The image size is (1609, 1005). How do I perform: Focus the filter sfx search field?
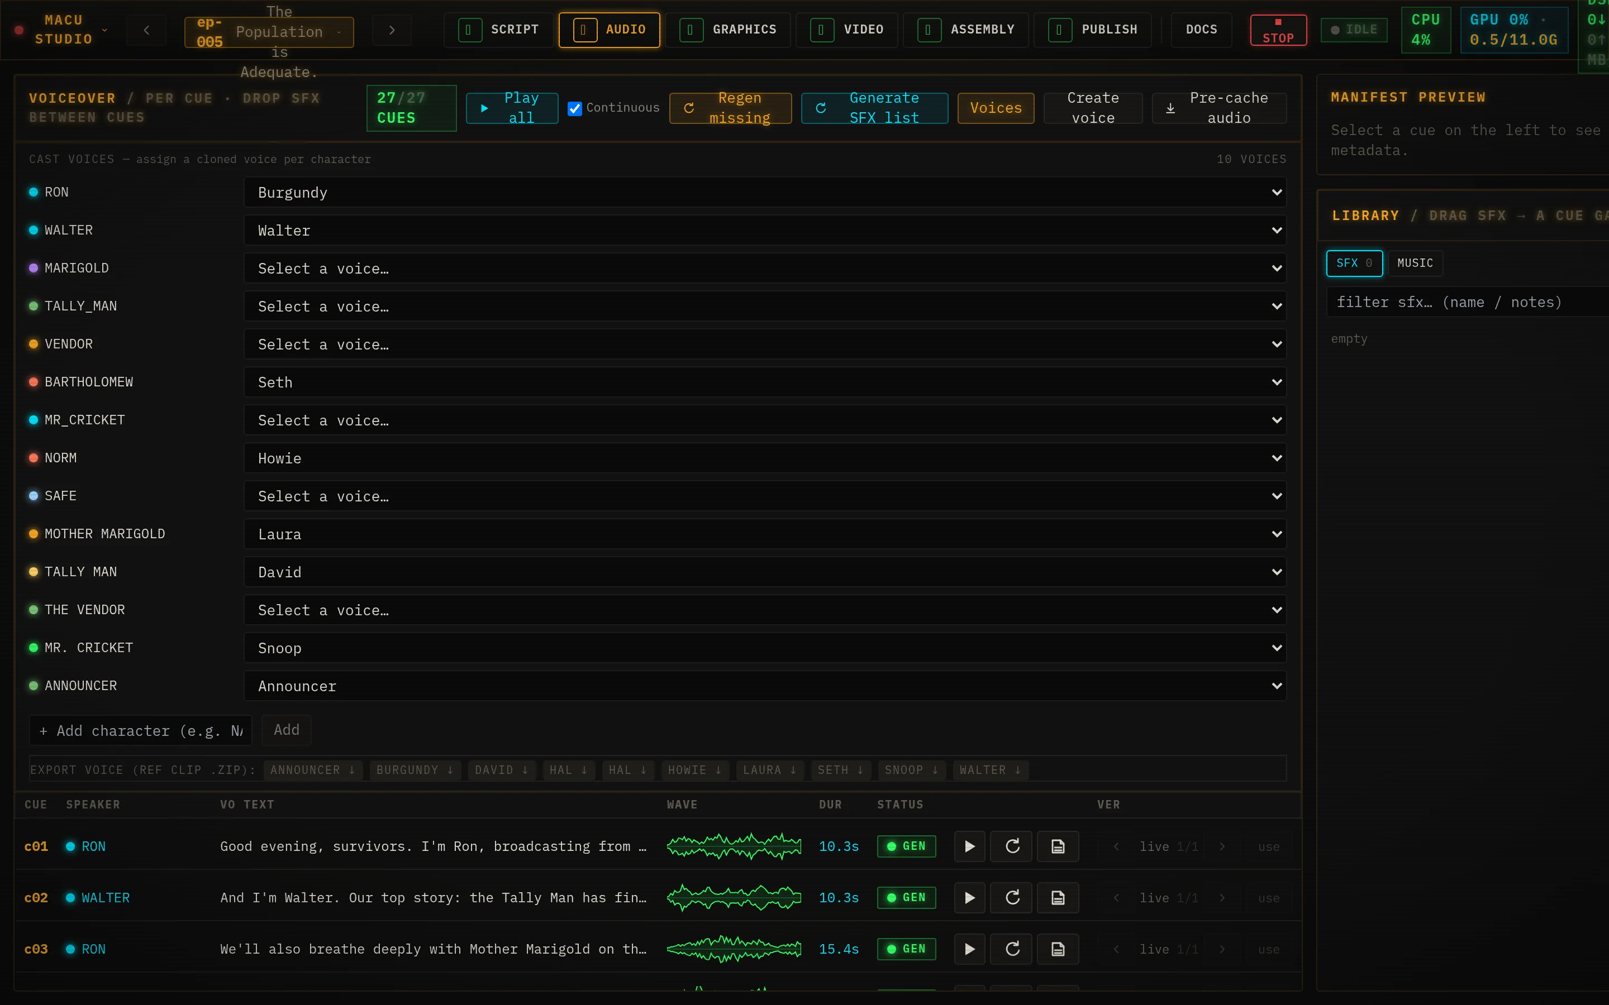pos(1468,303)
